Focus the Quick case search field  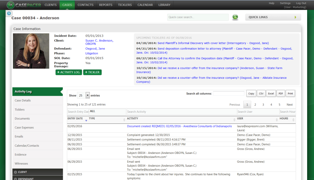198,17
